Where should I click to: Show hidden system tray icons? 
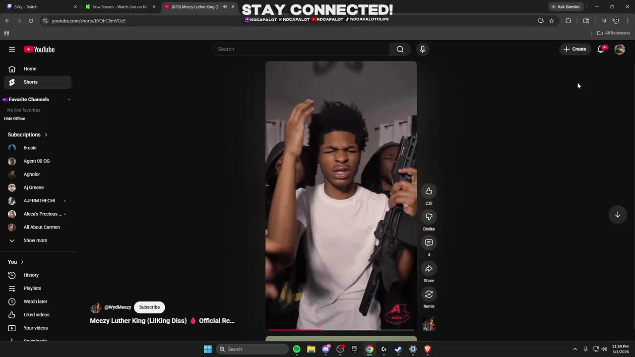pyautogui.click(x=575, y=349)
